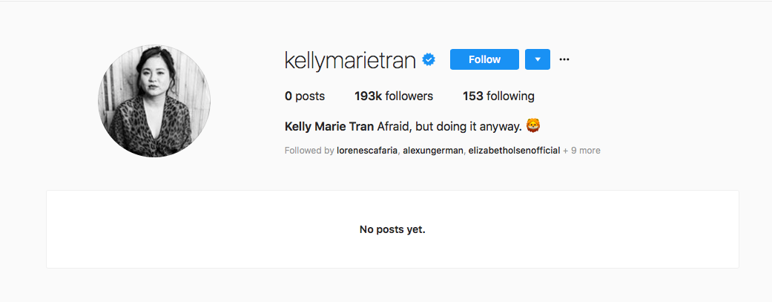Image resolution: width=772 pixels, height=302 pixels.
Task: Show the + 9 more mutual followers
Action: [582, 151]
